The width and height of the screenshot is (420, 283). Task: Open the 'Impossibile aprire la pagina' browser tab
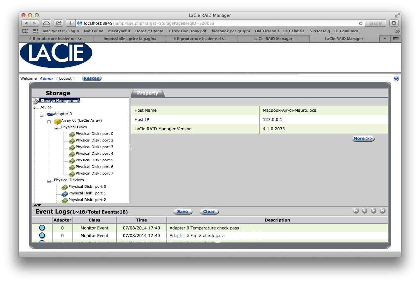pyautogui.click(x=130, y=39)
